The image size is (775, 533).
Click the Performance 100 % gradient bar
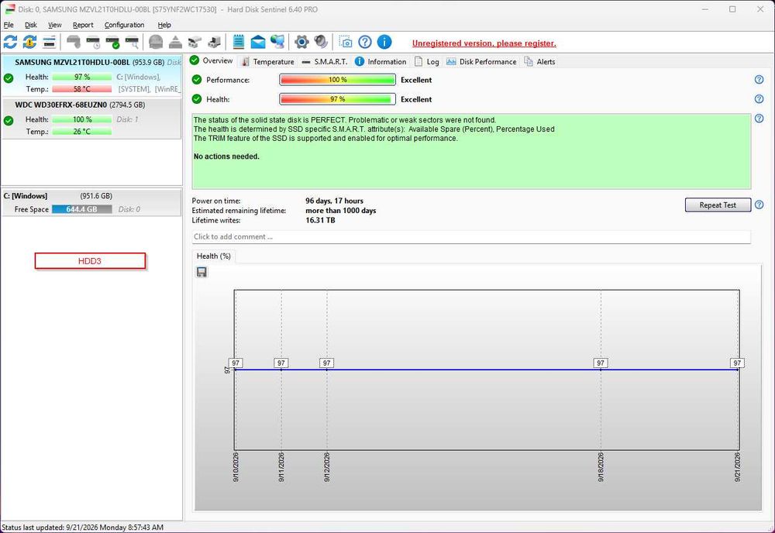[338, 80]
